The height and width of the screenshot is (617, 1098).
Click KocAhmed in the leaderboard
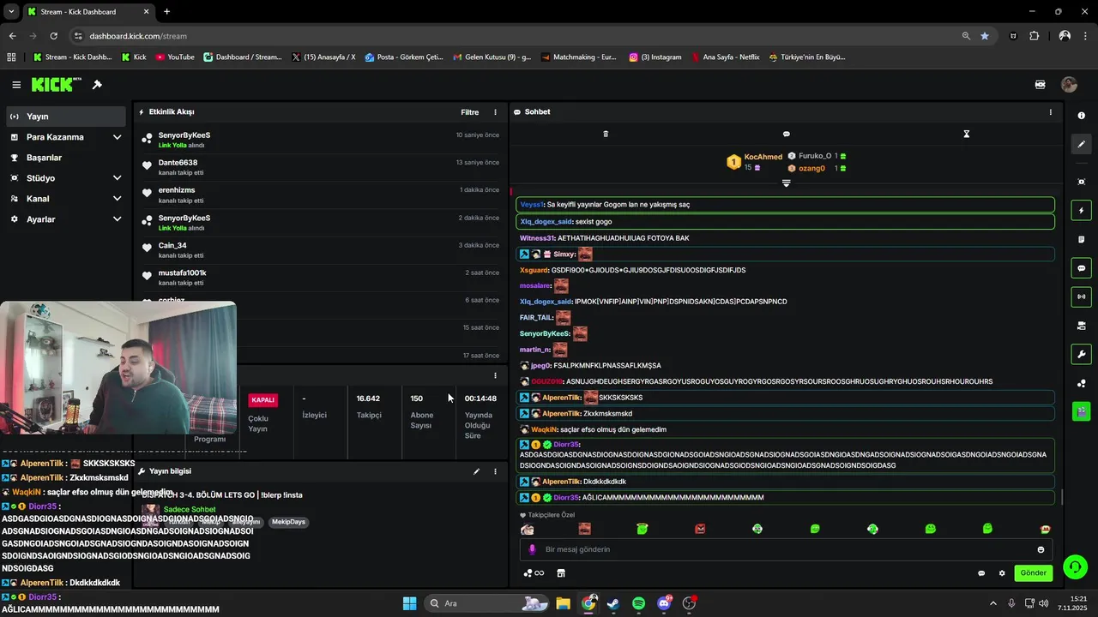click(763, 157)
